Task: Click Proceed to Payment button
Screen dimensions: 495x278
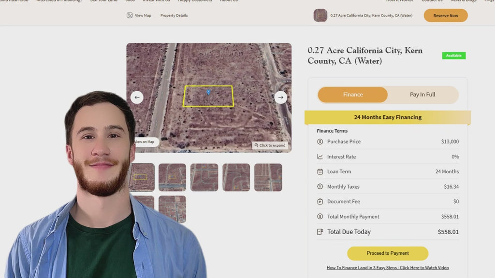Action: [388, 253]
